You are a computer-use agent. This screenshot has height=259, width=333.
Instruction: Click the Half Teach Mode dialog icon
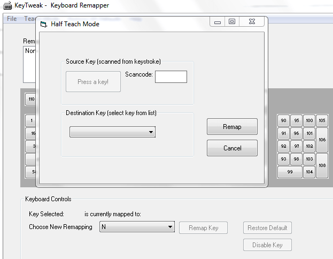(x=43, y=24)
